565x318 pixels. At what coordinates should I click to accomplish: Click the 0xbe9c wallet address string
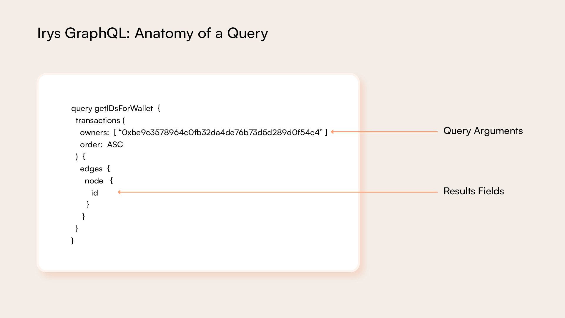pyautogui.click(x=220, y=132)
